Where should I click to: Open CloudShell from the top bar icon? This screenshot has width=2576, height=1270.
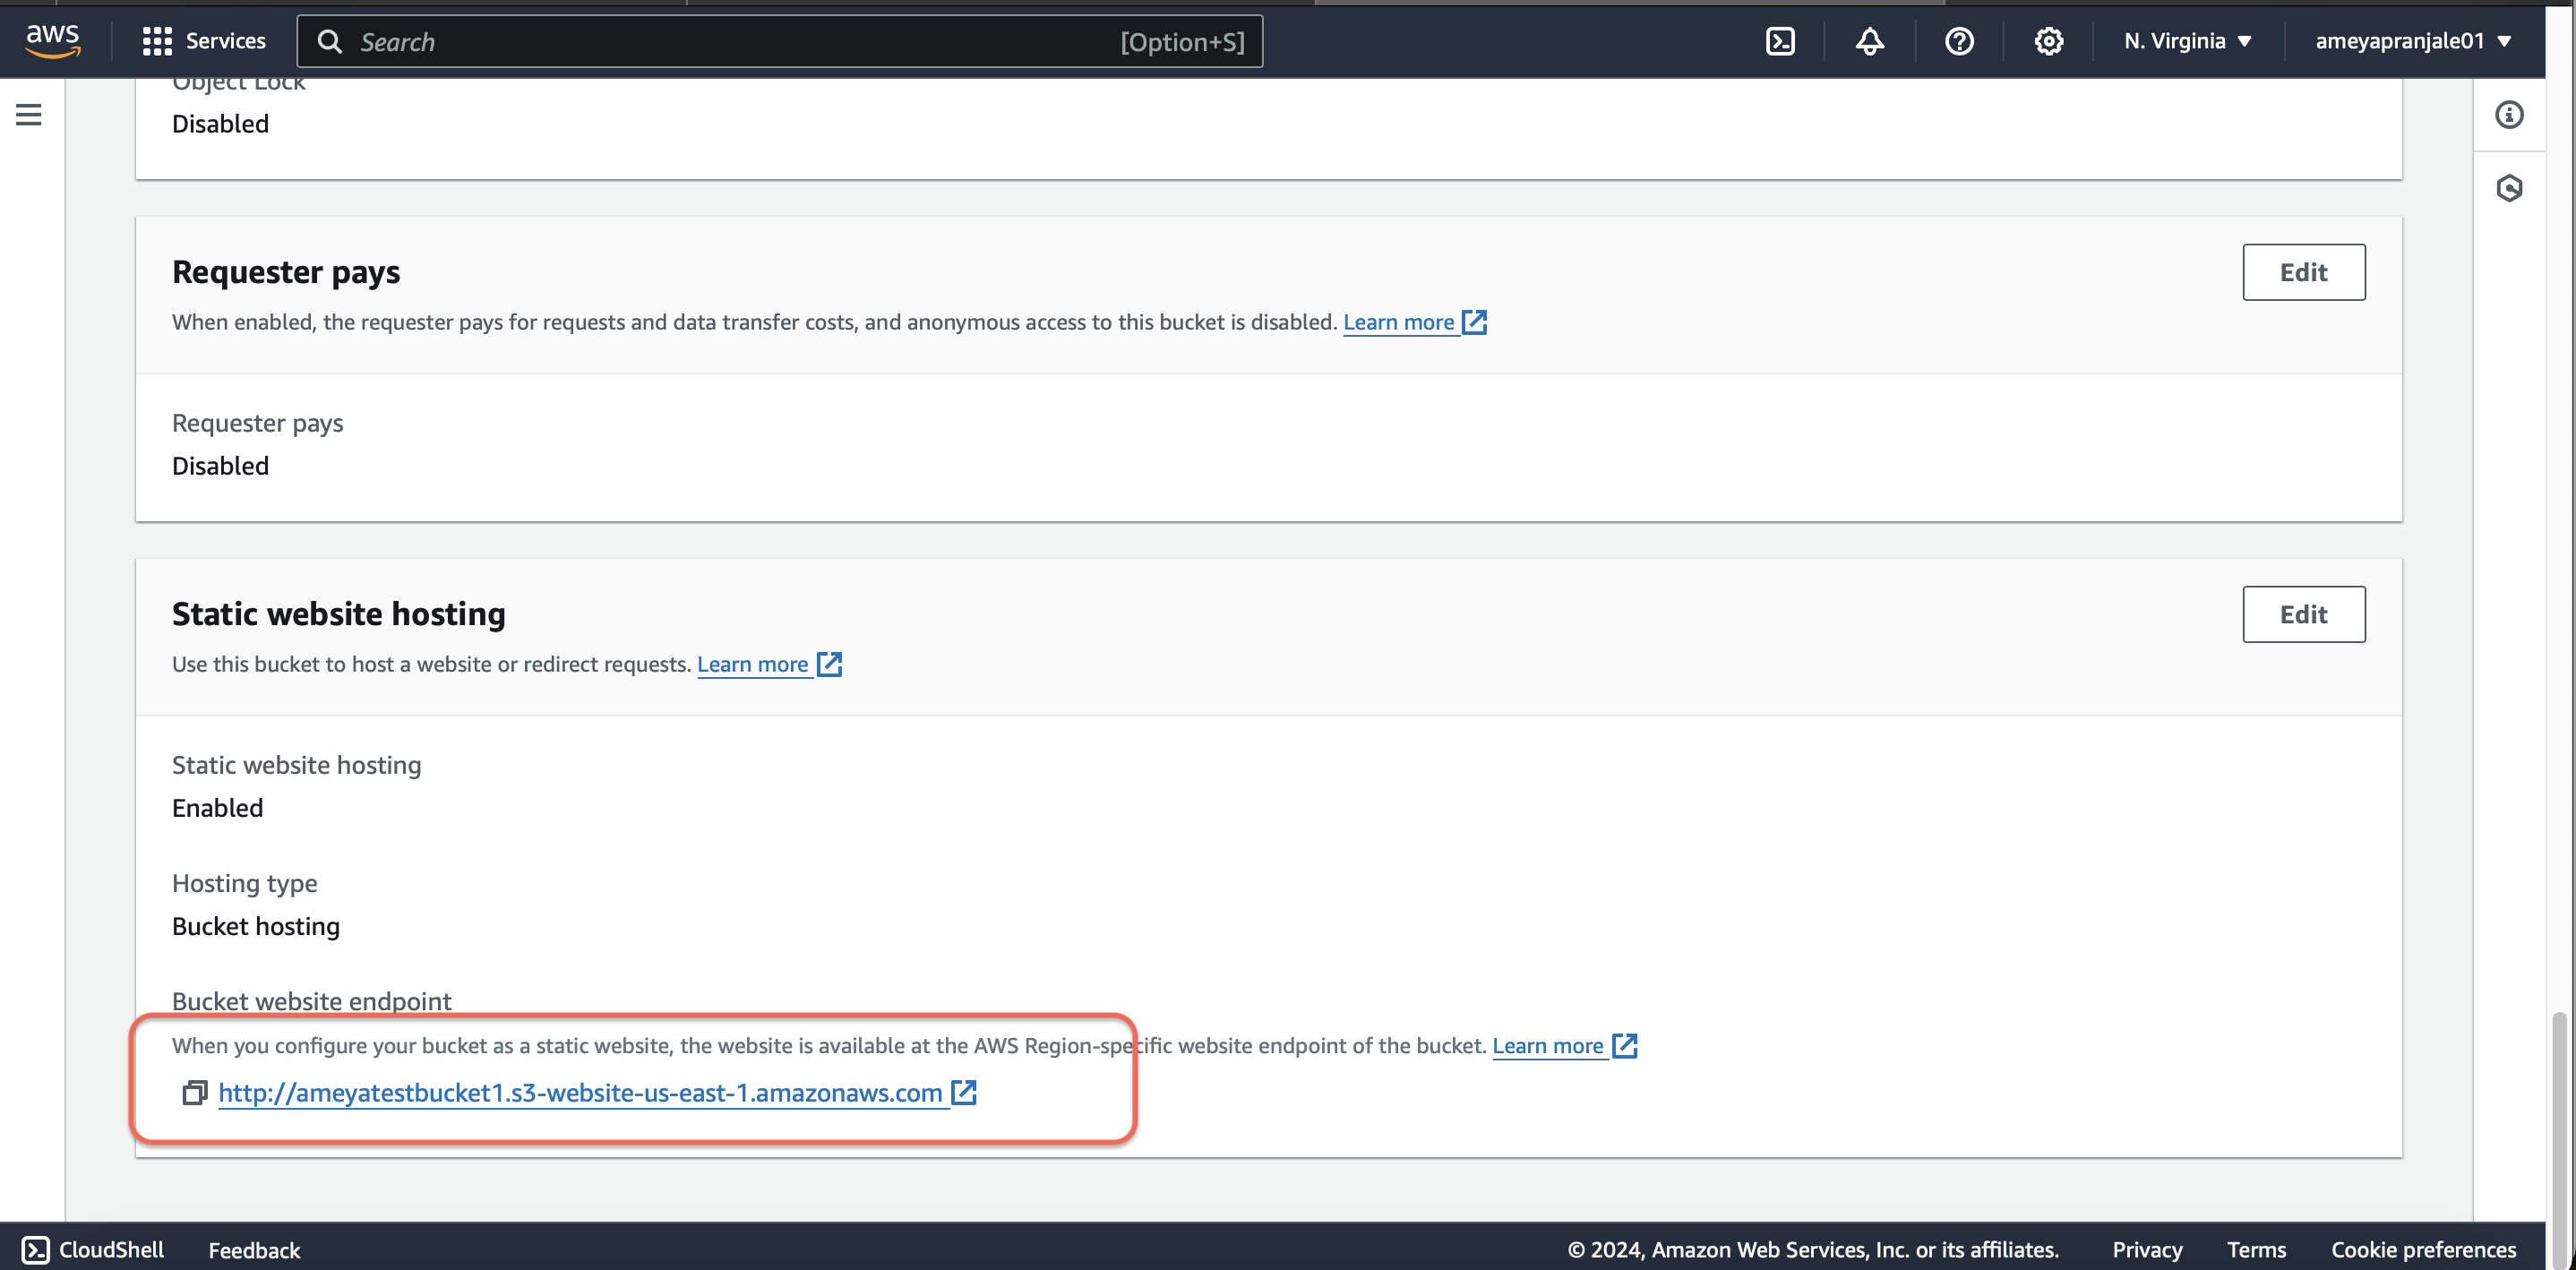[x=1780, y=41]
